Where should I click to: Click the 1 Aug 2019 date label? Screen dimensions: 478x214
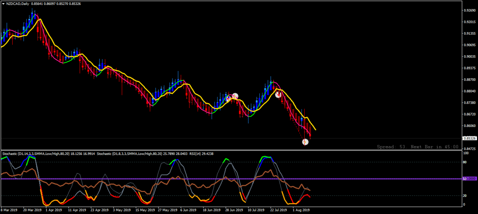pos(302,210)
